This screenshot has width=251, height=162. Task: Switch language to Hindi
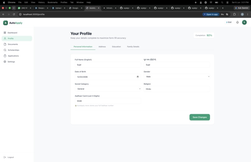tap(229, 22)
